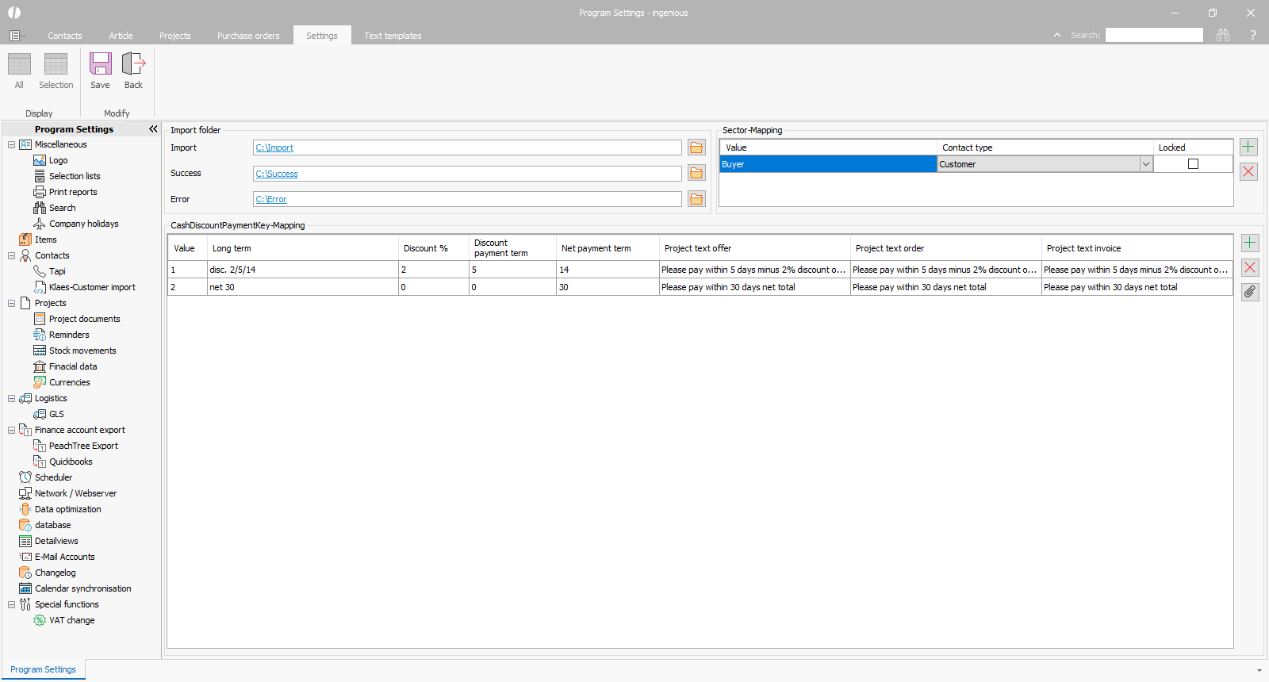This screenshot has width=1269, height=682.
Task: Click the paperclip attachment icon
Action: [1250, 292]
